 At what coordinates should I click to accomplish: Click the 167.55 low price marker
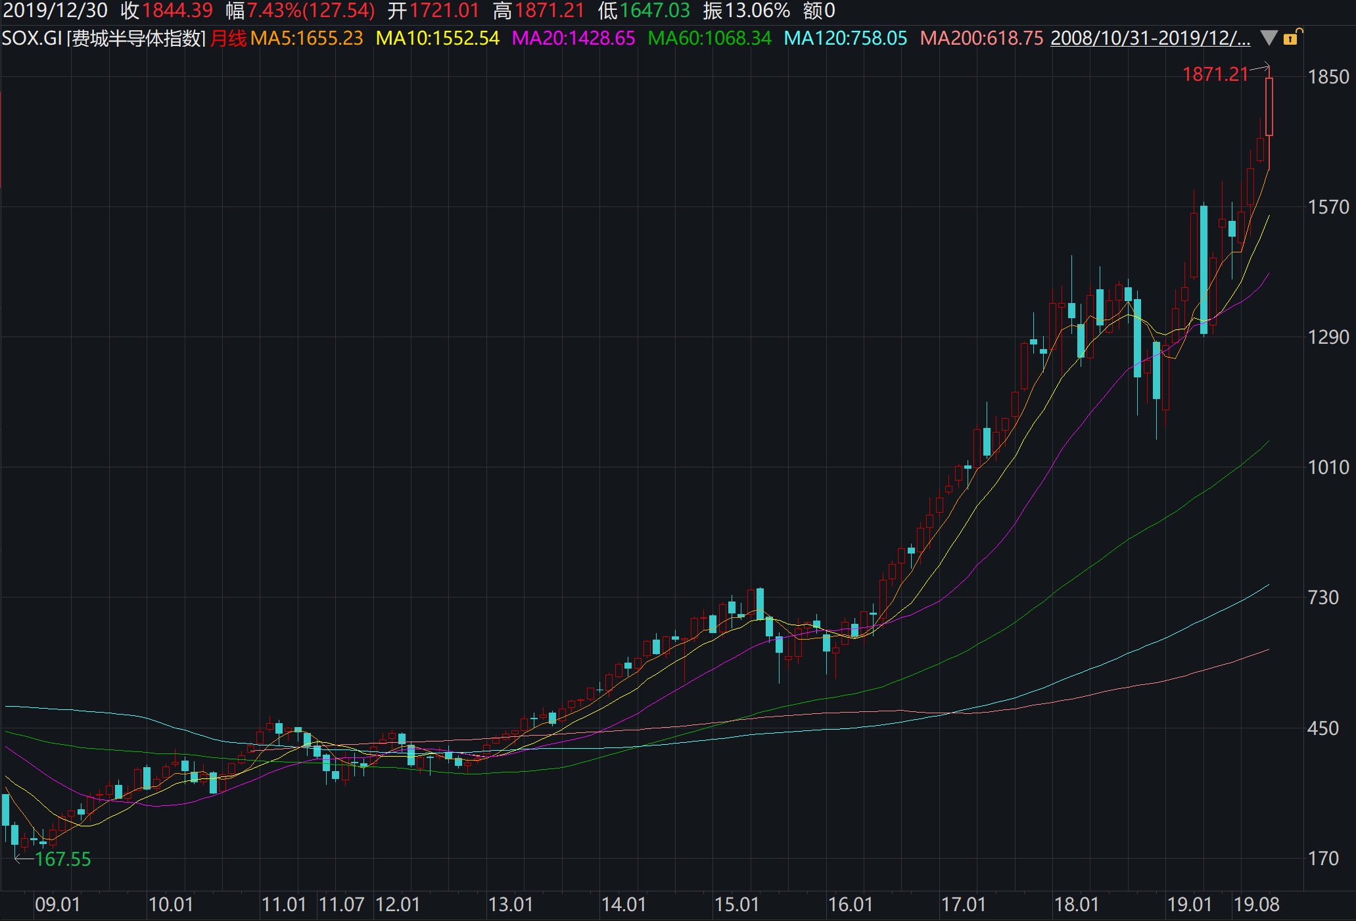(62, 859)
